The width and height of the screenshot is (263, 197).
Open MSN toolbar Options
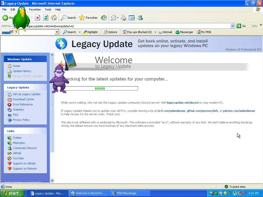pyautogui.click(x=110, y=32)
